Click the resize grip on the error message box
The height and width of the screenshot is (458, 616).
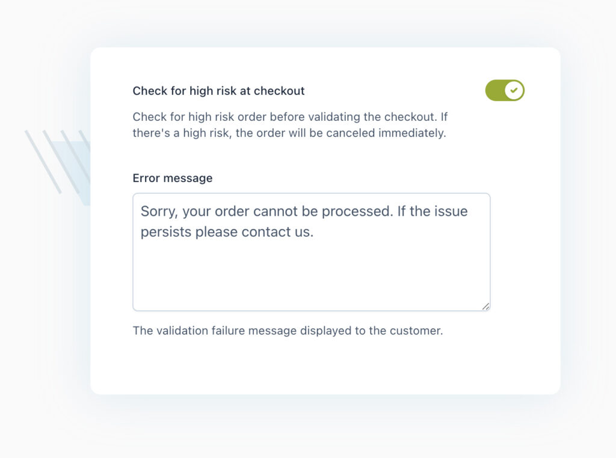point(485,307)
